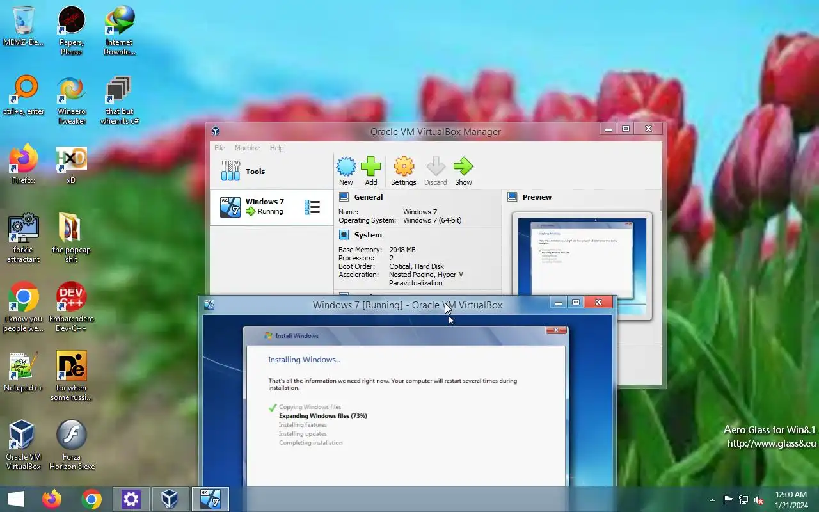This screenshot has height=512, width=819.
Task: Click the muted volume tray icon
Action: 759,500
